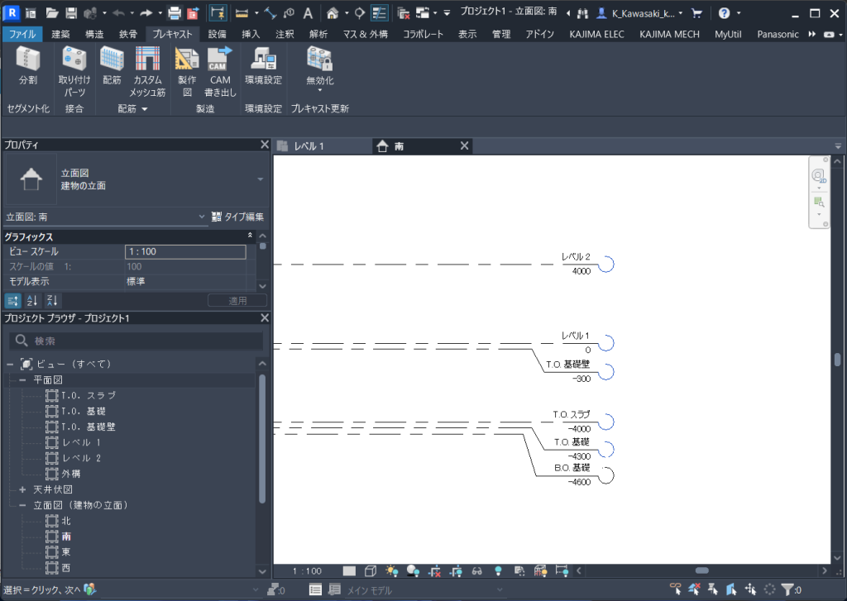Switch to the 構造 ribbon tab
847x601 pixels.
(x=94, y=34)
